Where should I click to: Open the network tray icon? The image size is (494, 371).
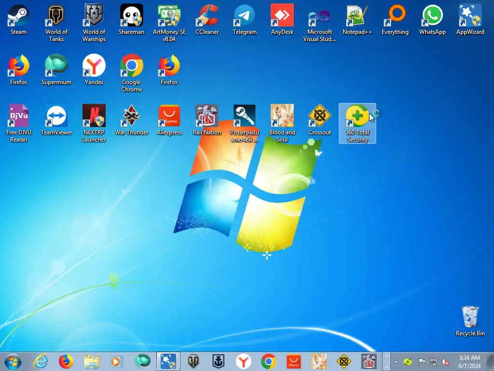[434, 362]
